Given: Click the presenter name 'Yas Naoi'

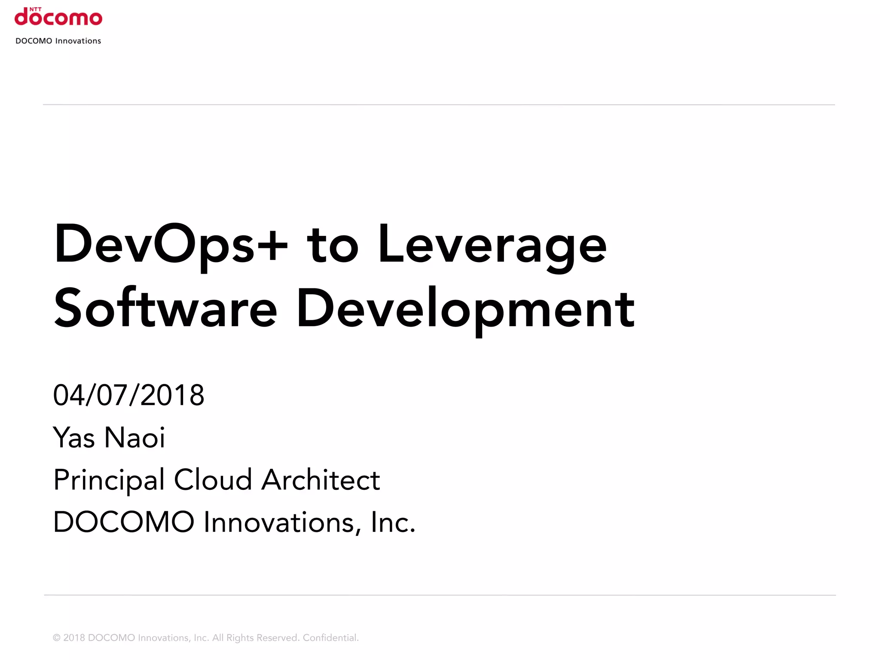Looking at the screenshot, I should point(109,438).
